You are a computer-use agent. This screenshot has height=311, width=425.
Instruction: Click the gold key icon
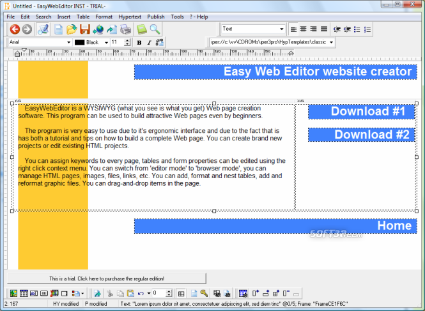pos(204,293)
